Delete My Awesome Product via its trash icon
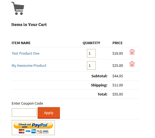The image size is (155, 138). 132,64
